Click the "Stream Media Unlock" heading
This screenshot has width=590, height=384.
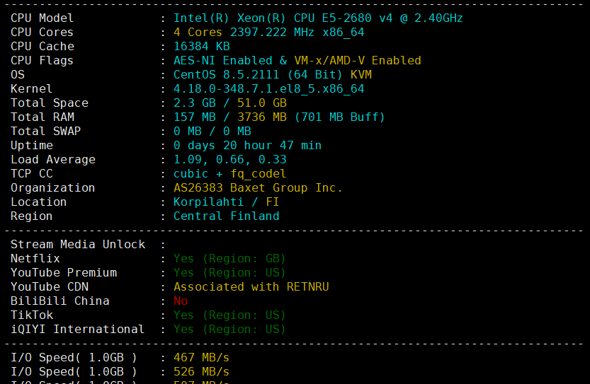coord(78,245)
